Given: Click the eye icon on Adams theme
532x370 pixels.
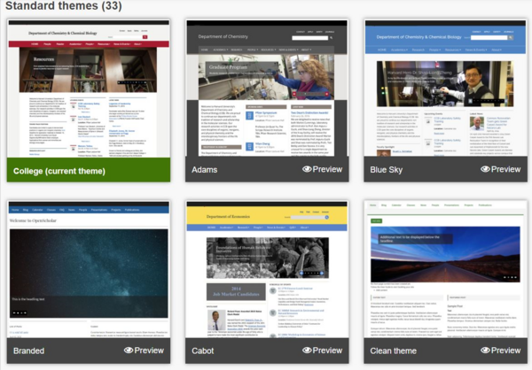Looking at the screenshot, I should [308, 169].
